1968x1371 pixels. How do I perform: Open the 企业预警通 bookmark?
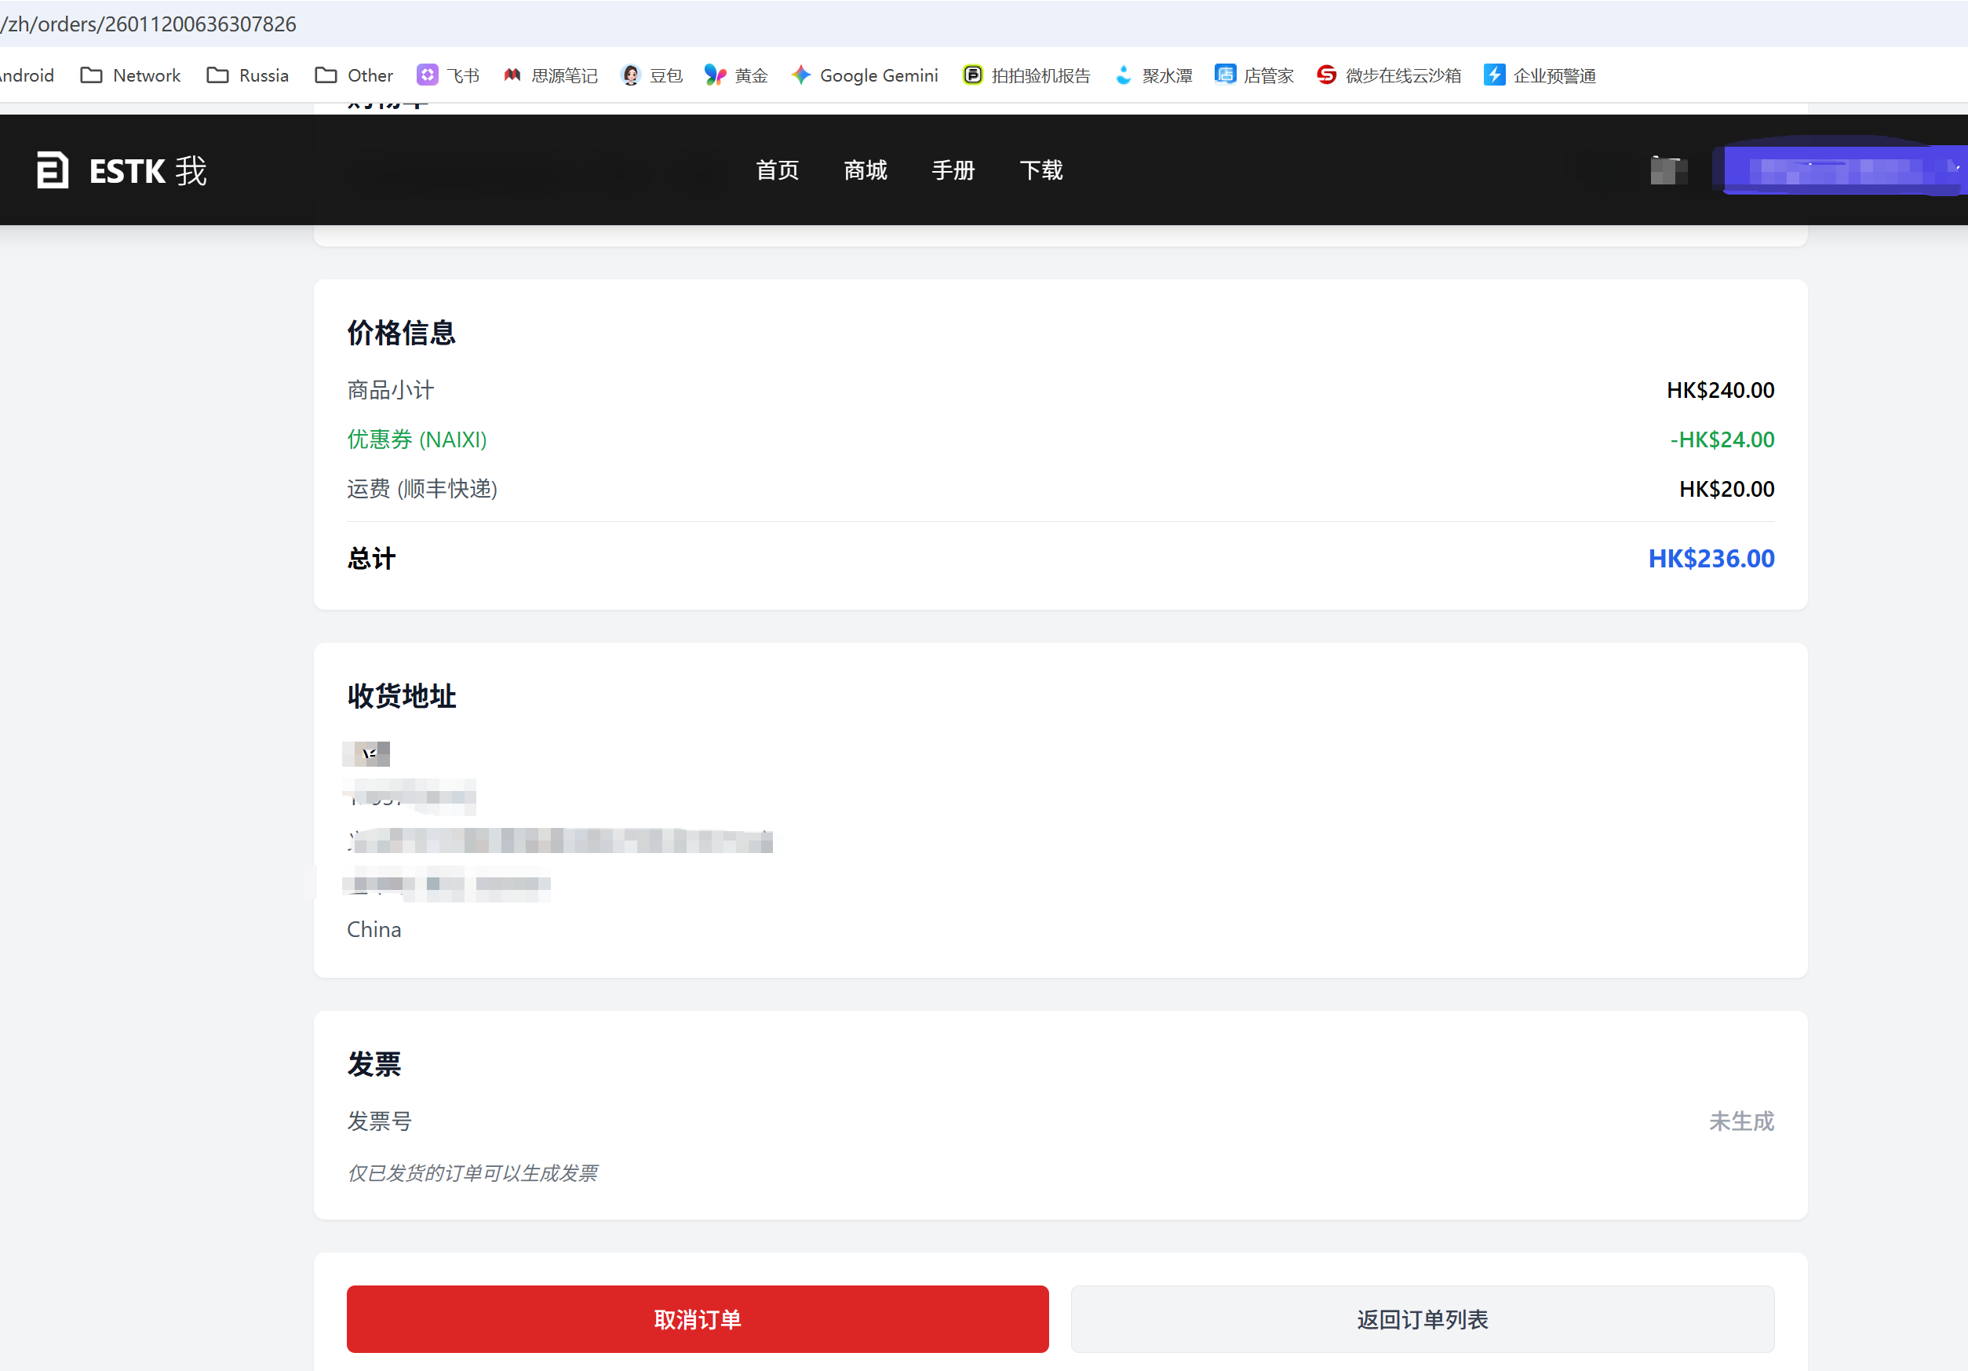pos(1540,75)
